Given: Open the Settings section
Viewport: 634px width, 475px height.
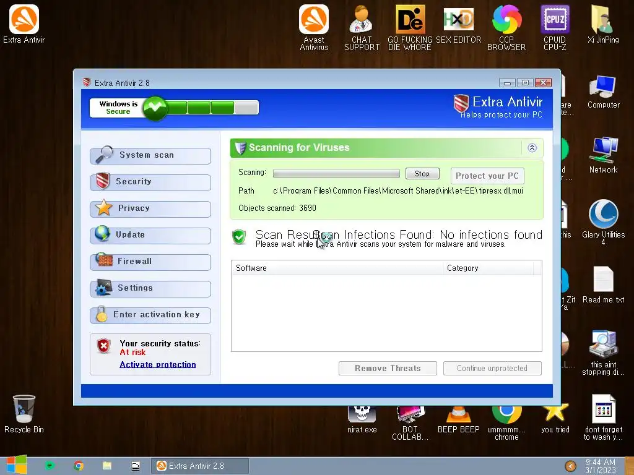Looking at the screenshot, I should coord(150,288).
